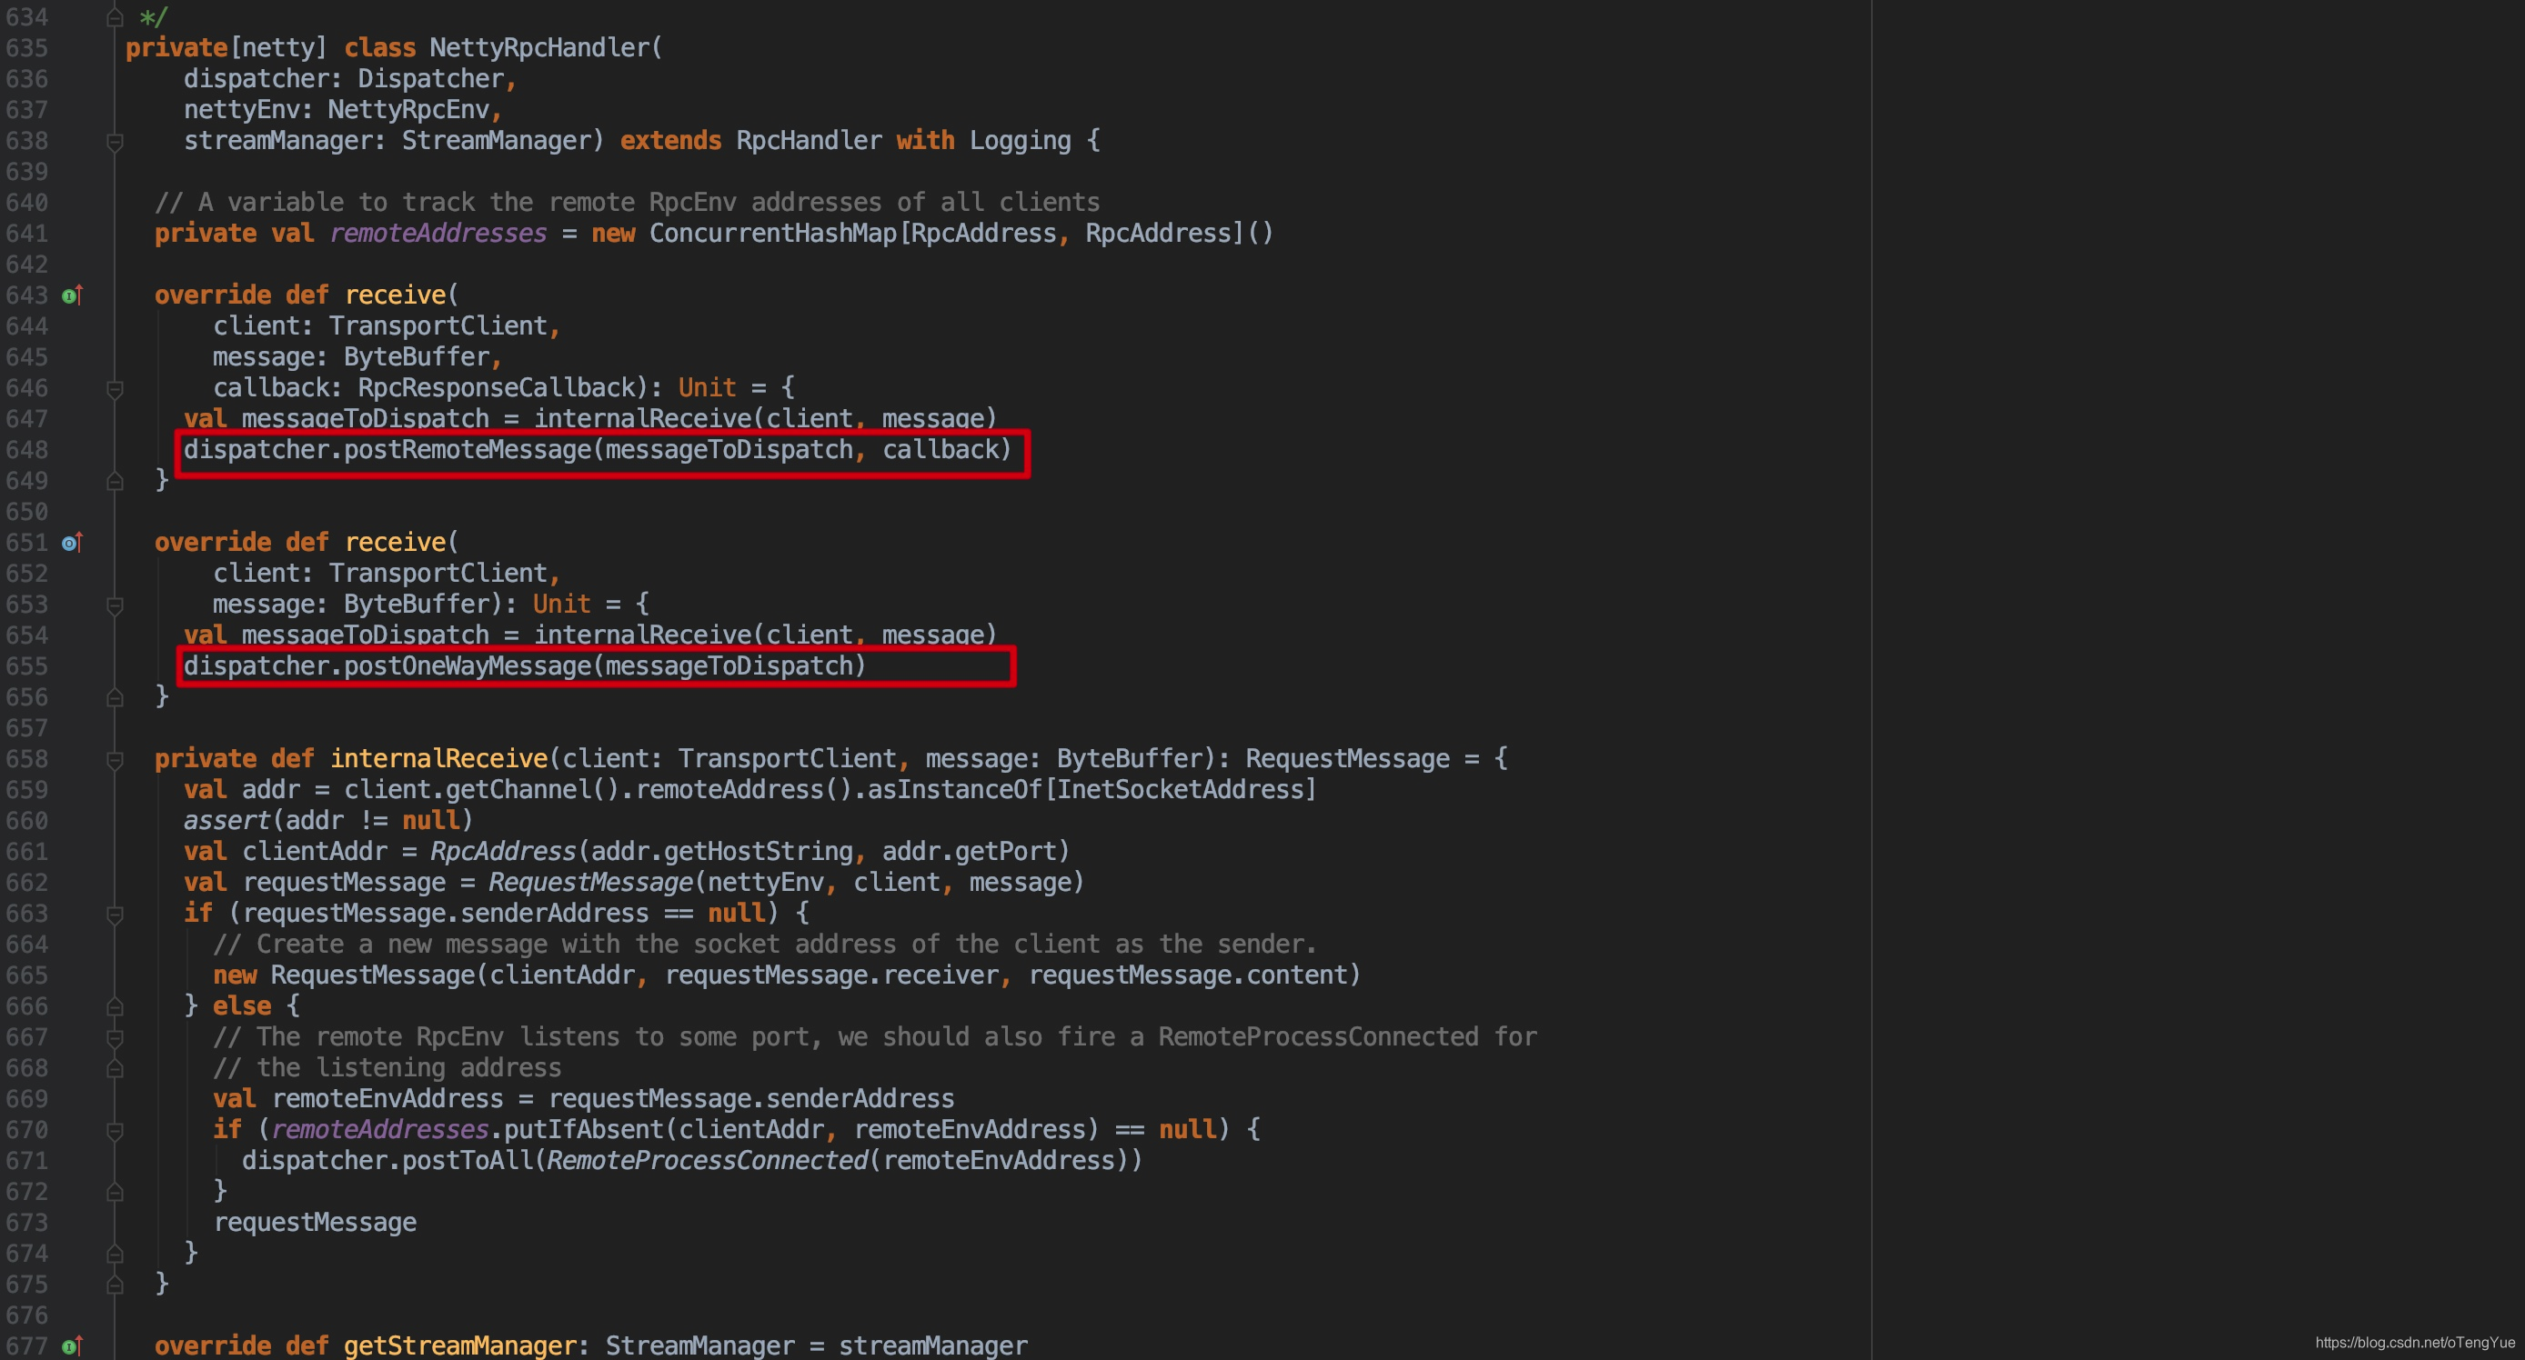Click RemoteProcessConnected on line 671

(707, 1161)
